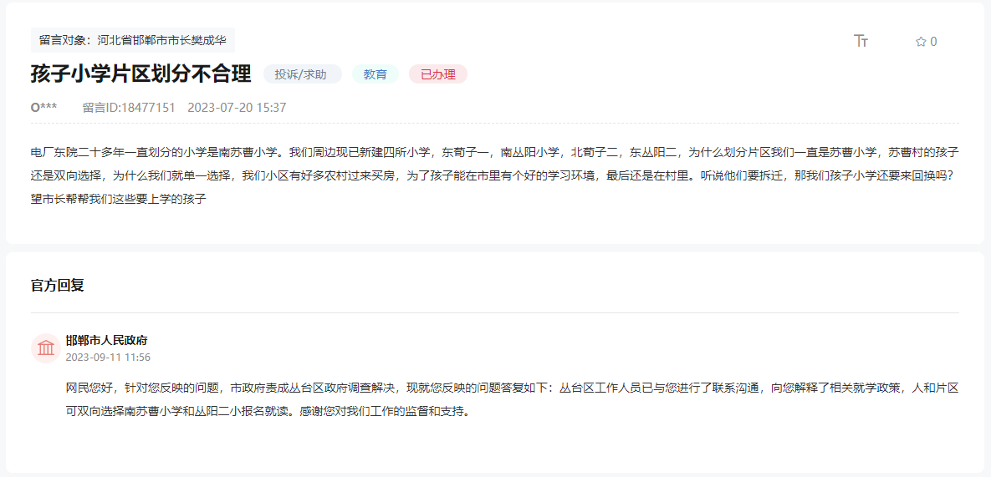This screenshot has width=991, height=477.
Task: Click the post date 2023-07-20 15:37
Action: (237, 107)
